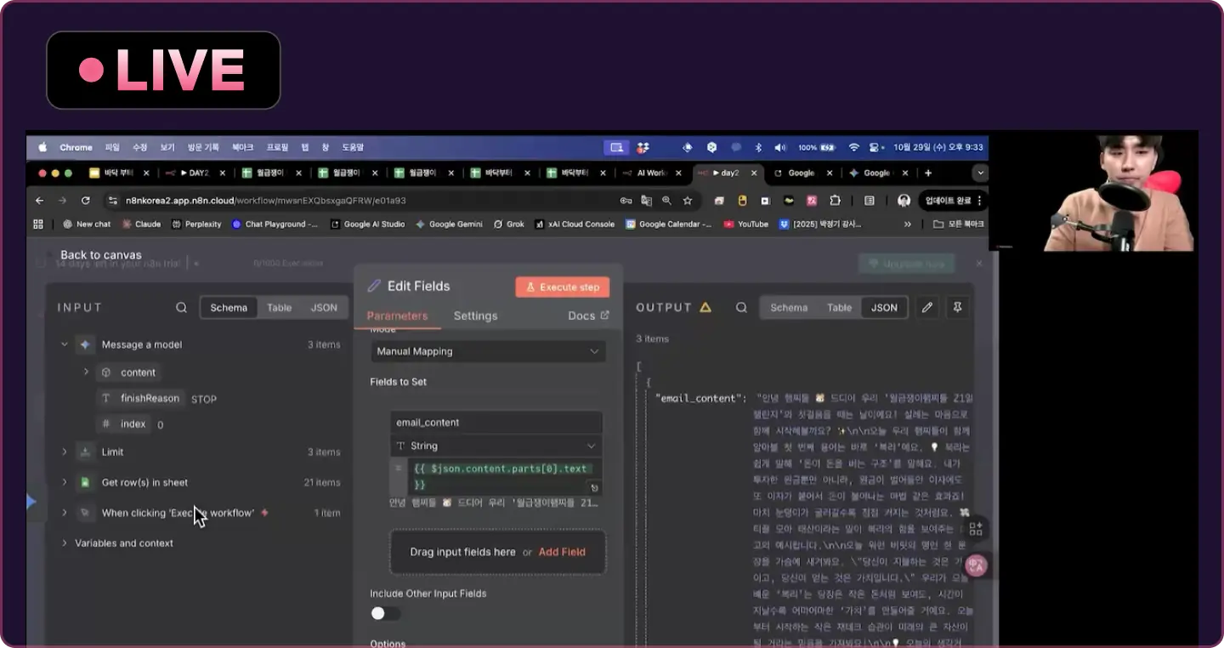Open a new browser tab with plus
The image size is (1224, 648).
(x=928, y=173)
